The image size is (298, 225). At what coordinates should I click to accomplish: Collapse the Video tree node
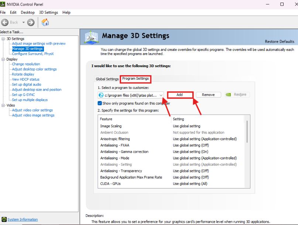tap(3, 105)
